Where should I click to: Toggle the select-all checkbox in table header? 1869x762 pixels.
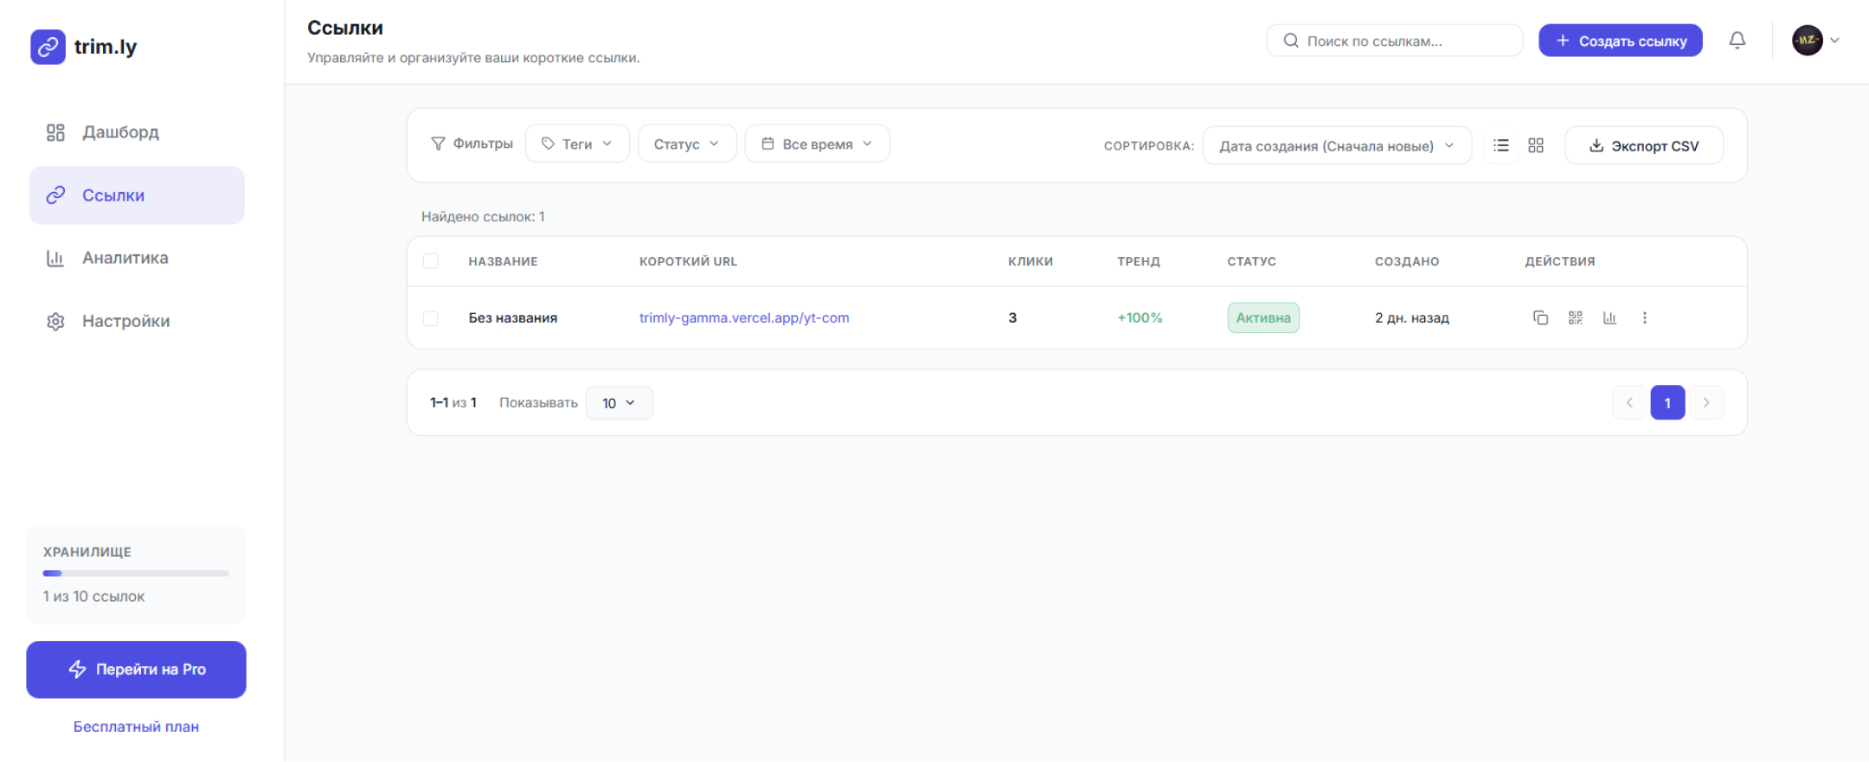click(x=431, y=261)
